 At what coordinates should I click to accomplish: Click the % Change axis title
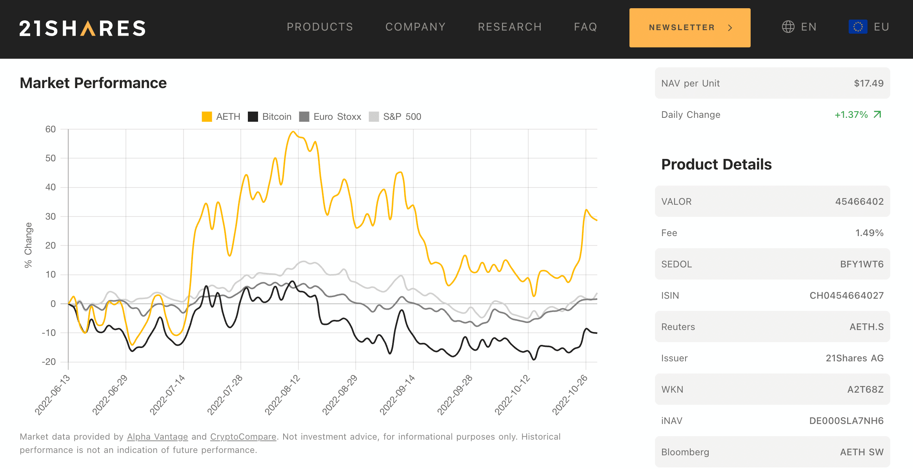pos(28,245)
